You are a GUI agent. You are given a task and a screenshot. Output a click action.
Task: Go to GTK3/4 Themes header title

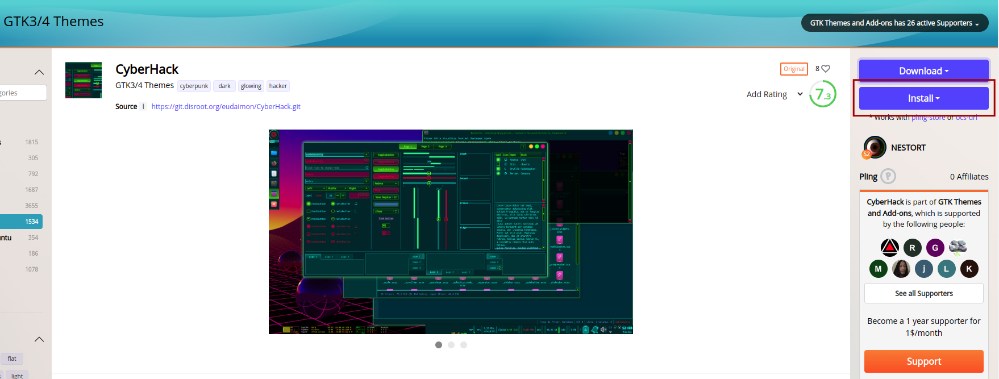pos(53,22)
